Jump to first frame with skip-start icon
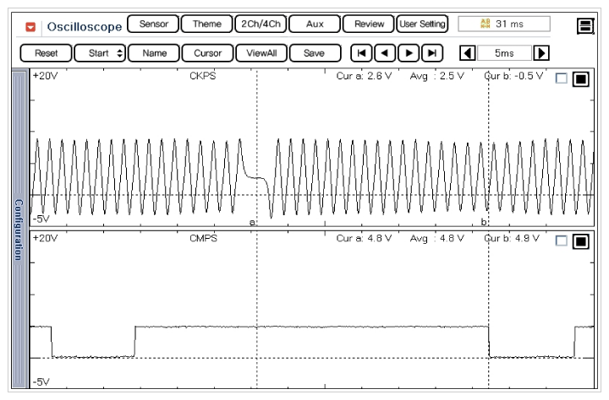The image size is (609, 400). click(362, 53)
